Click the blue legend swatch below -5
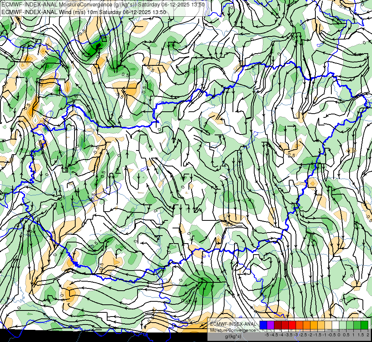 coord(263,325)
